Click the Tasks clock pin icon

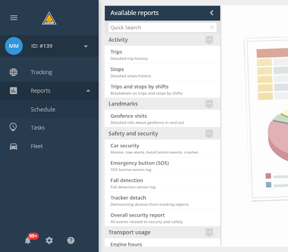13,127
